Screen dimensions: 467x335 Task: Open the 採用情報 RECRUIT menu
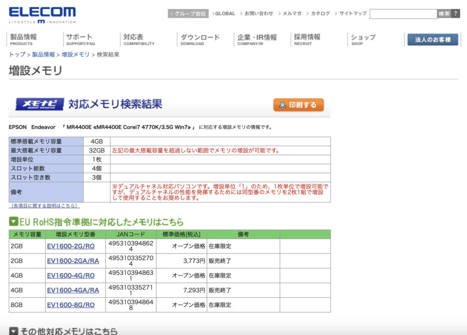point(307,39)
